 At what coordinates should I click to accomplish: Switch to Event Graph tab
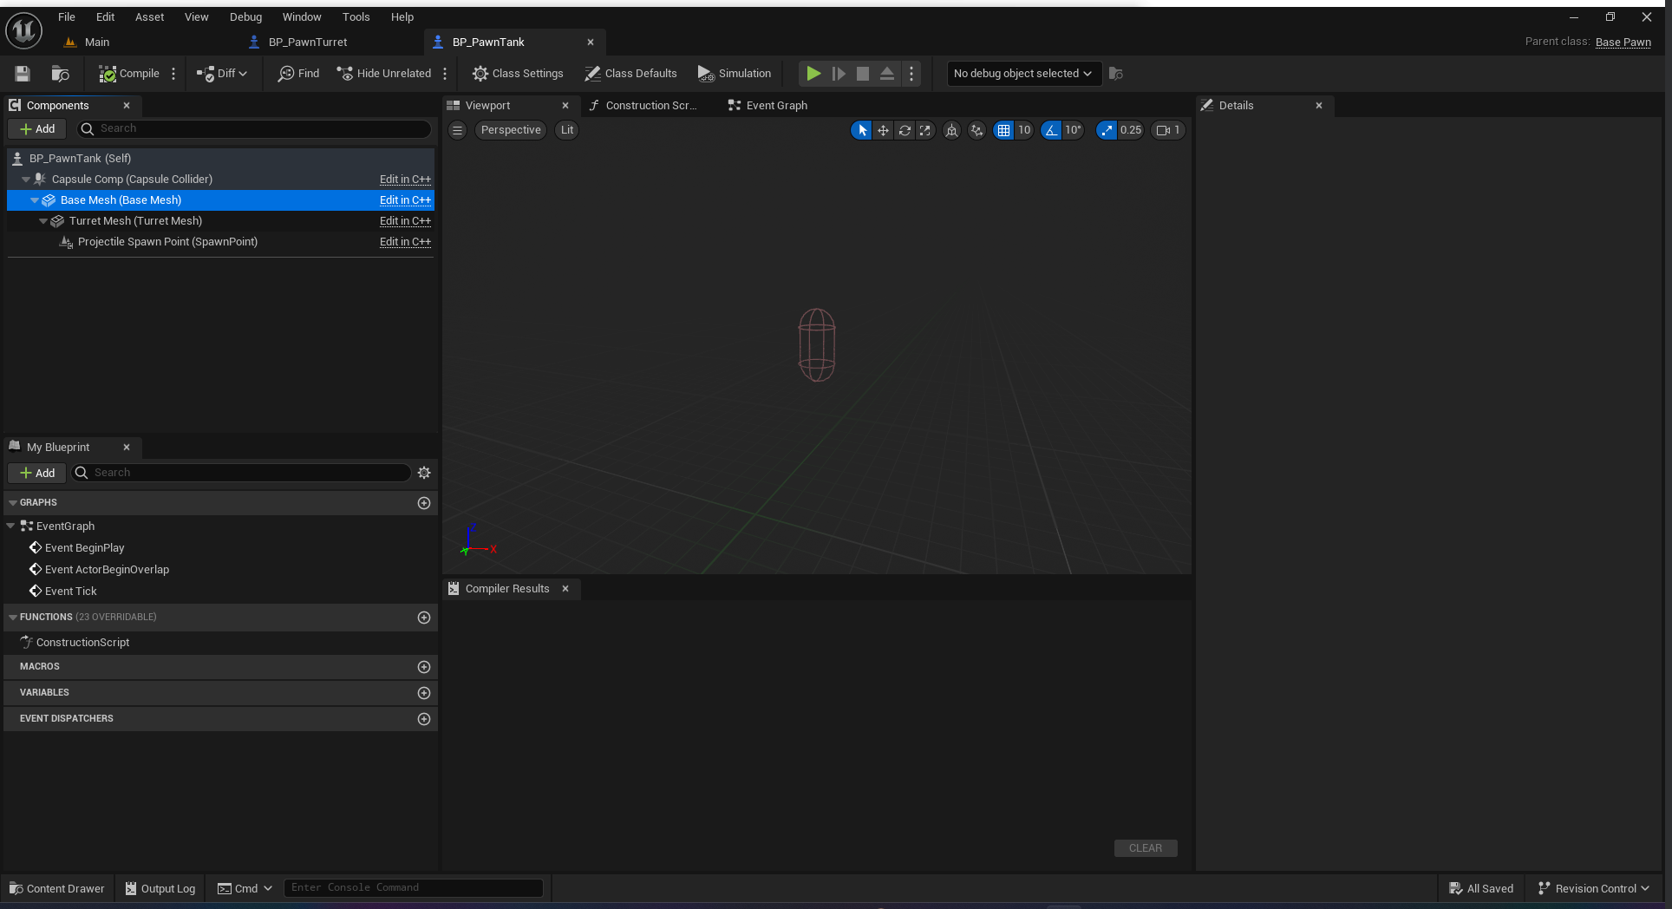click(767, 105)
